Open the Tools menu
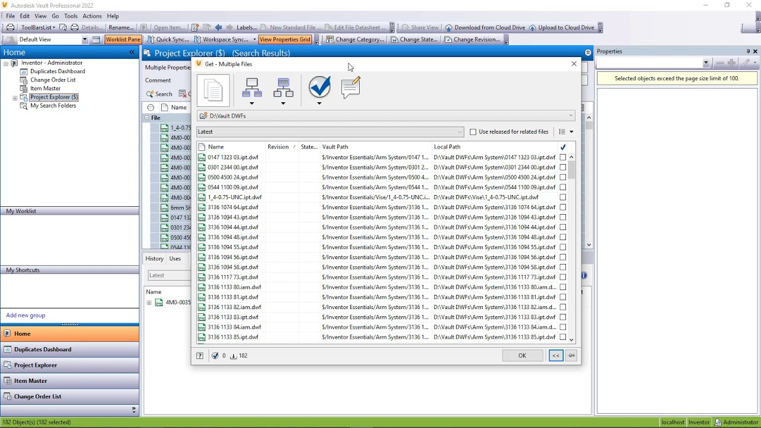This screenshot has width=761, height=428. coord(71,16)
